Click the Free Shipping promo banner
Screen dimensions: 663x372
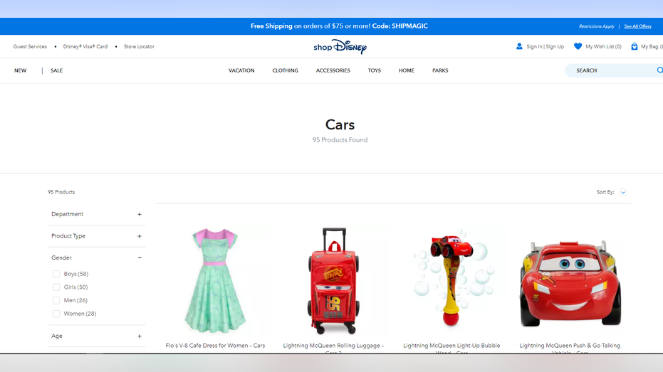tap(339, 26)
